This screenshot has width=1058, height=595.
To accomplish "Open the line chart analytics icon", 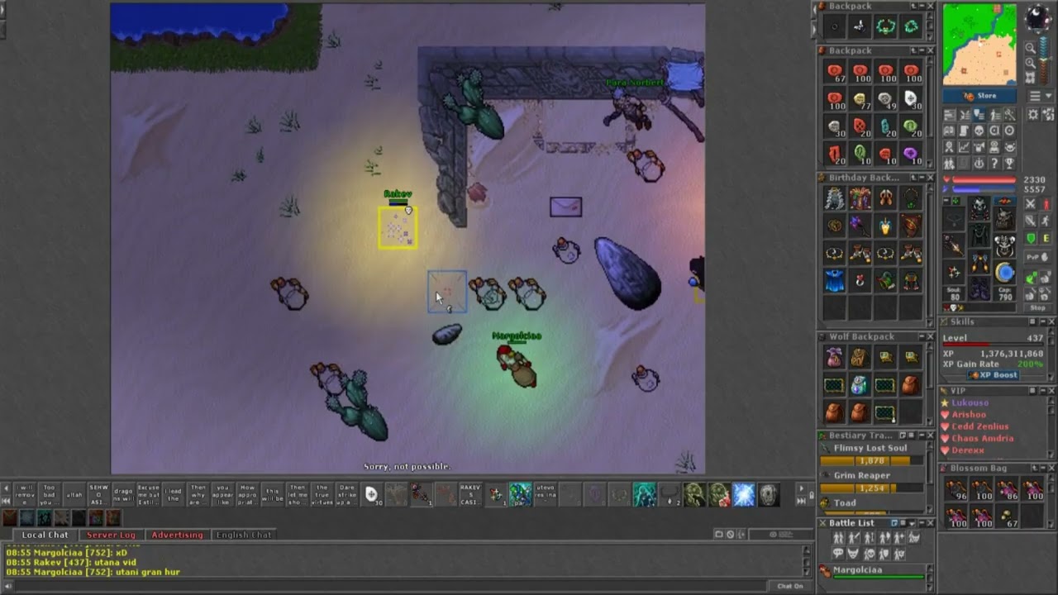I will coord(964,147).
